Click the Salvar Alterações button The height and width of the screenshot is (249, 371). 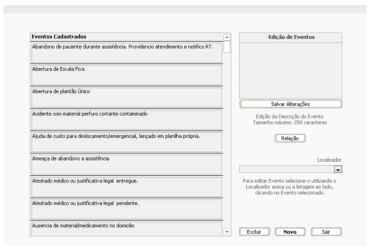click(x=290, y=104)
